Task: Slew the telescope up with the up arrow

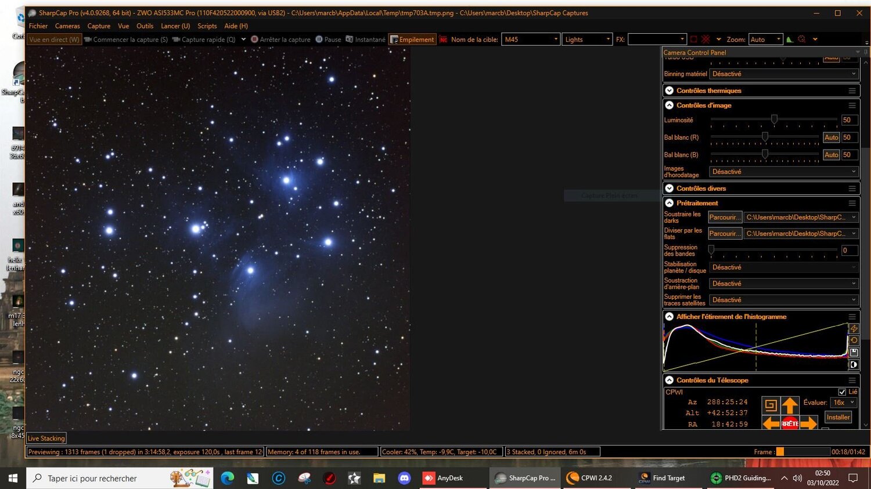Action: [x=790, y=405]
